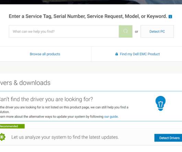This screenshot has height=152, width=182.
Task: Click the green search magnifier button
Action: point(125,31)
